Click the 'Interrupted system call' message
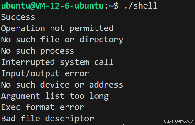The width and height of the screenshot is (195, 125). tap(57, 62)
